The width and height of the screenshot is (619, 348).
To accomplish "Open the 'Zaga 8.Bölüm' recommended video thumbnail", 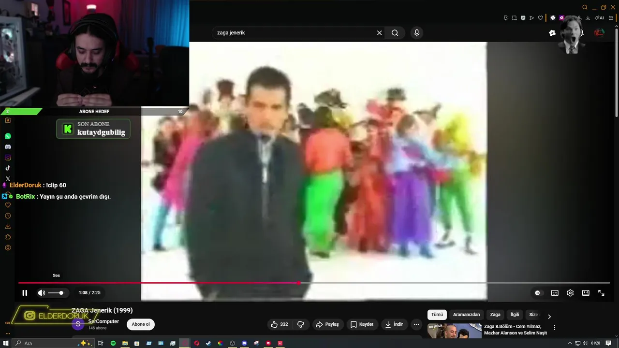I will pos(455,331).
